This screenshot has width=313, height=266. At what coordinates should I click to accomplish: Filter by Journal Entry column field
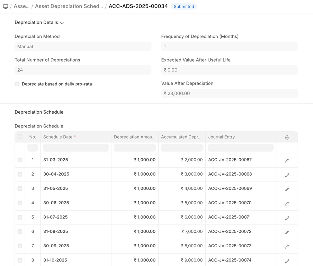[241, 148]
